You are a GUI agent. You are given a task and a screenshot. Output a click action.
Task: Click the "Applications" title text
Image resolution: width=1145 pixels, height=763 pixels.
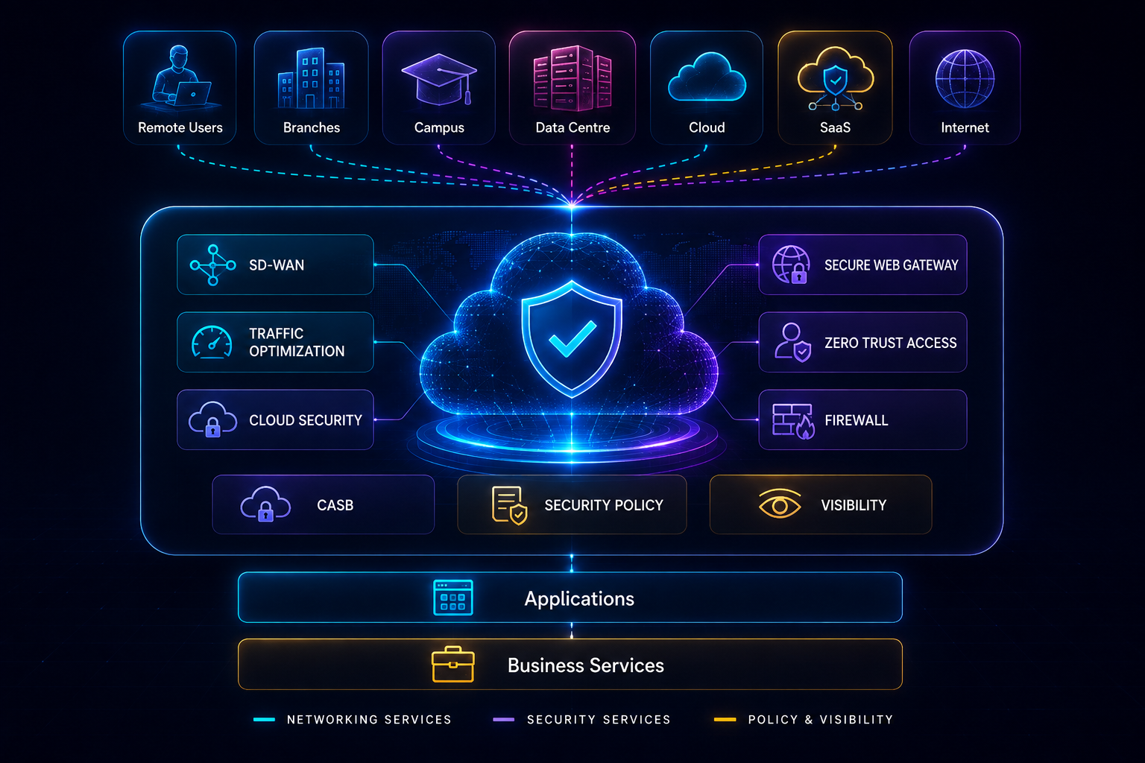coord(579,599)
